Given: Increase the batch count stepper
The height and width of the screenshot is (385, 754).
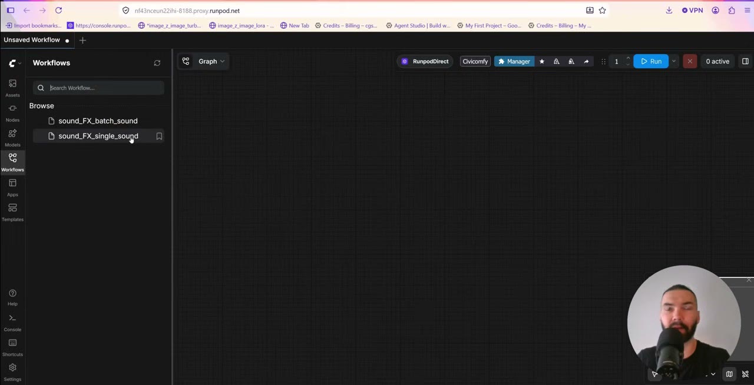Looking at the screenshot, I should tap(628, 58).
